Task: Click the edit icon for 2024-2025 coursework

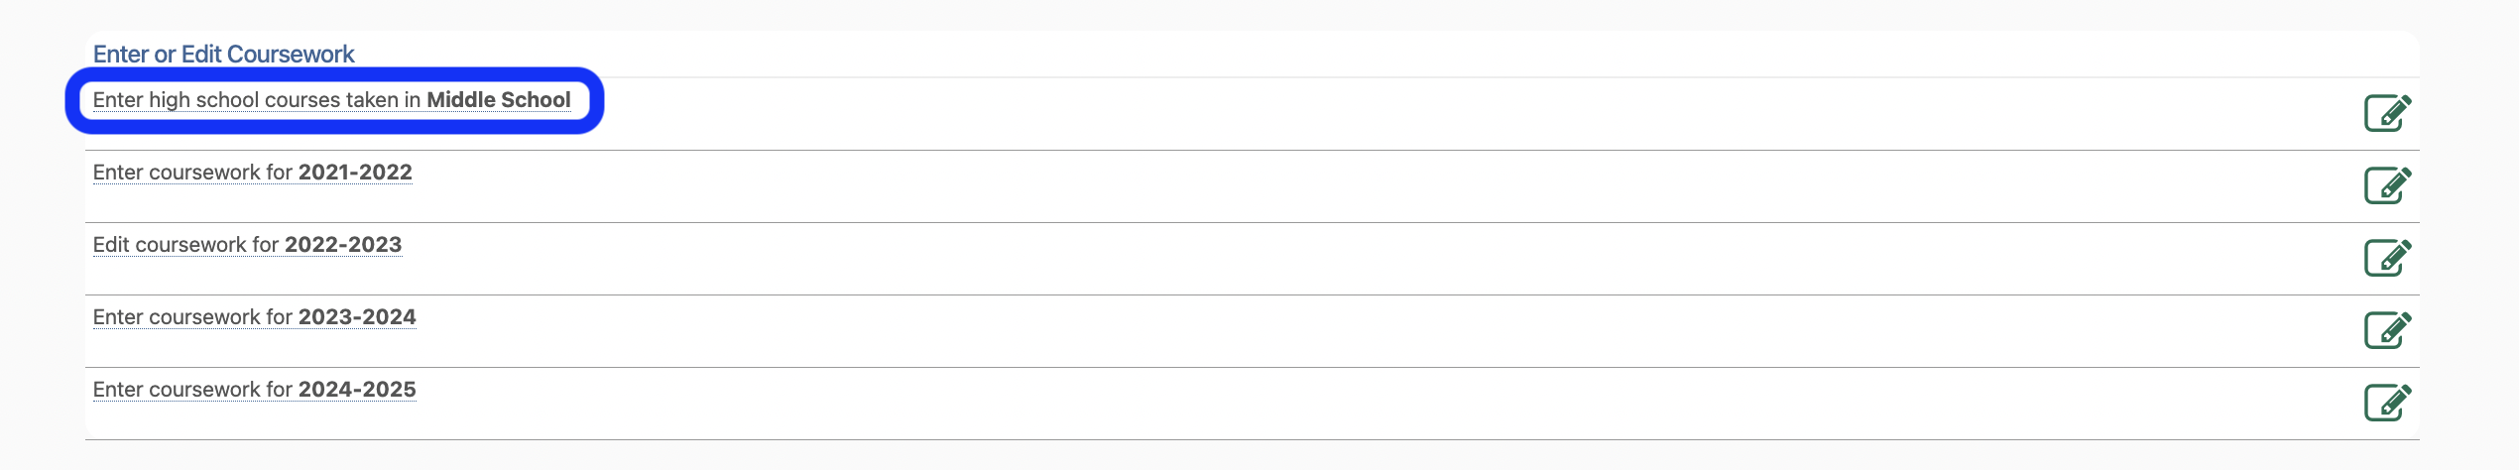Action: click(x=2386, y=403)
